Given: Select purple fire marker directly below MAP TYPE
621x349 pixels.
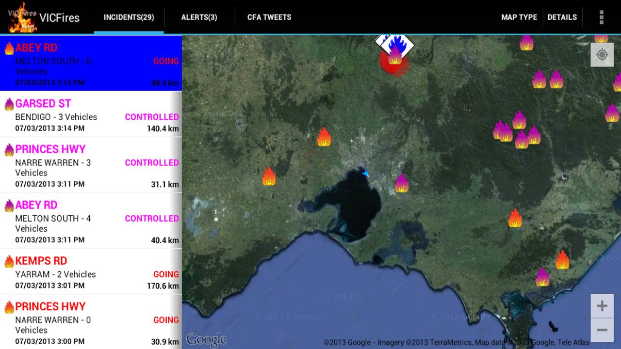Looking at the screenshot, I should pos(526,42).
